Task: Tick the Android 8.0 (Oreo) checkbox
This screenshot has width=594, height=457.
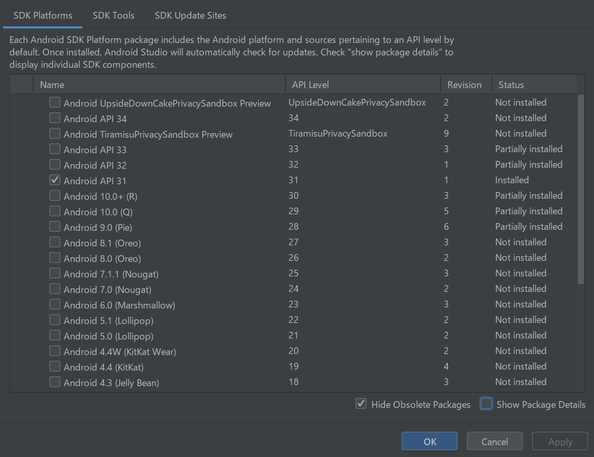Action: 55,258
